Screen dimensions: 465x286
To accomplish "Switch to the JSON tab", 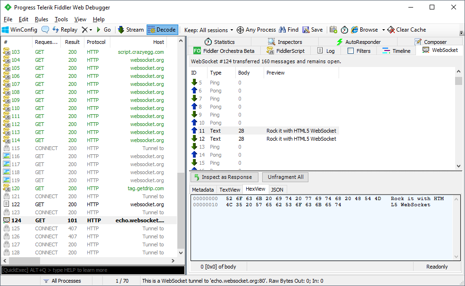I will tap(277, 189).
